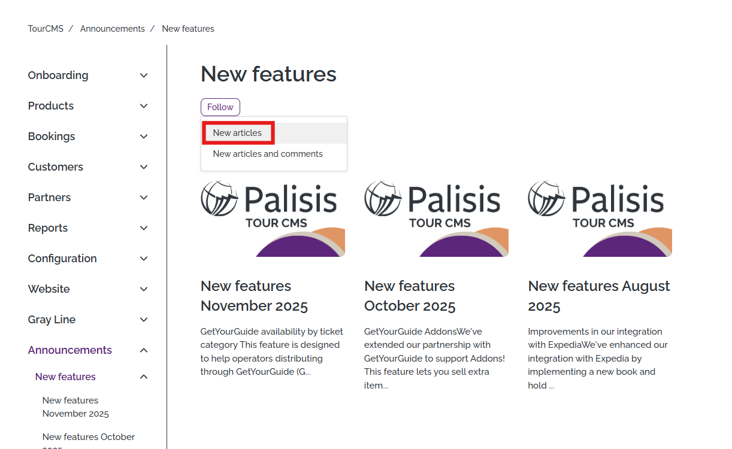732x449 pixels.
Task: Expand the Reports section chevron
Action: point(144,228)
